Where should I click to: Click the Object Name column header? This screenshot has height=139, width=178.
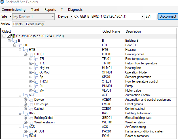click(113, 31)
